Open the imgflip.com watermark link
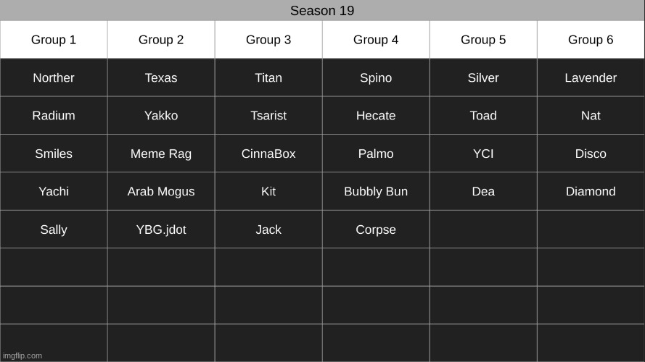The width and height of the screenshot is (645, 362). (x=22, y=355)
